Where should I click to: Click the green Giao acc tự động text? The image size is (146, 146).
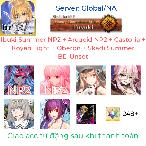pyautogui.click(x=73, y=136)
